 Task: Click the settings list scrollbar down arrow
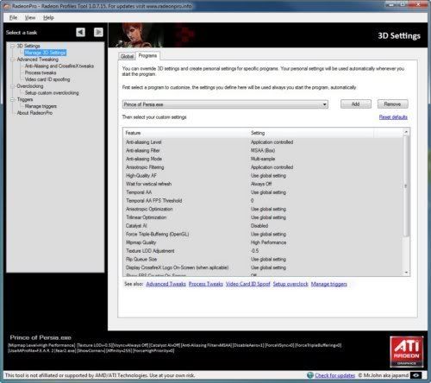click(x=406, y=272)
